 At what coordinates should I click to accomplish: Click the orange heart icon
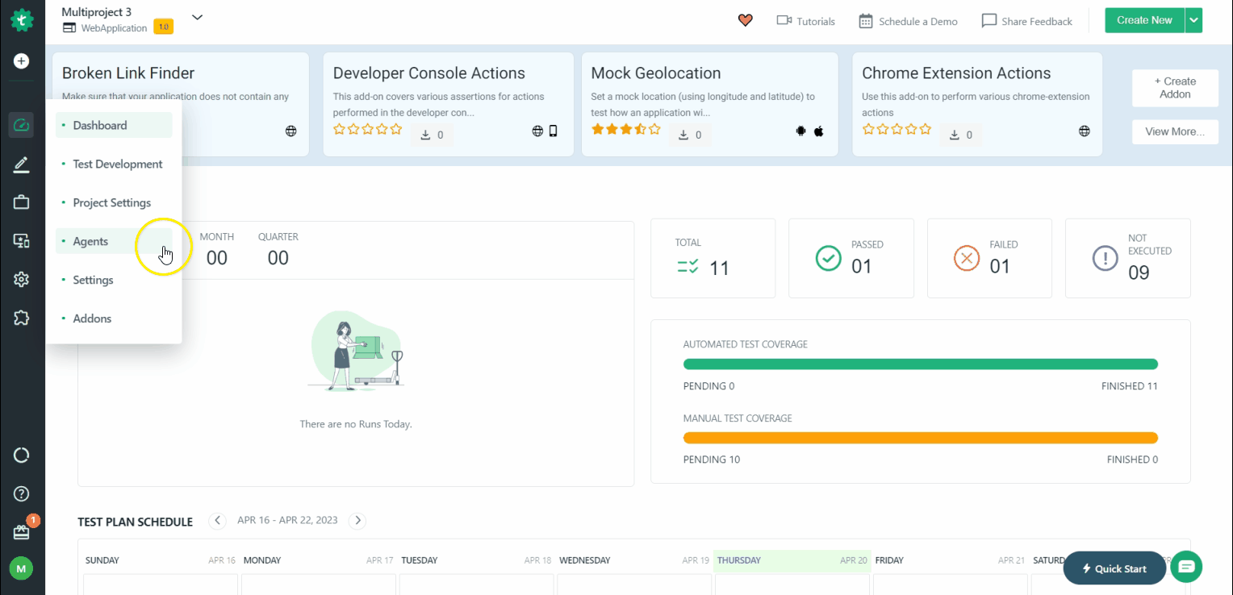(x=746, y=20)
